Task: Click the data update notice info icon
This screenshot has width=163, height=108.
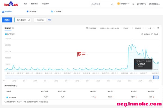Action: 5,102
